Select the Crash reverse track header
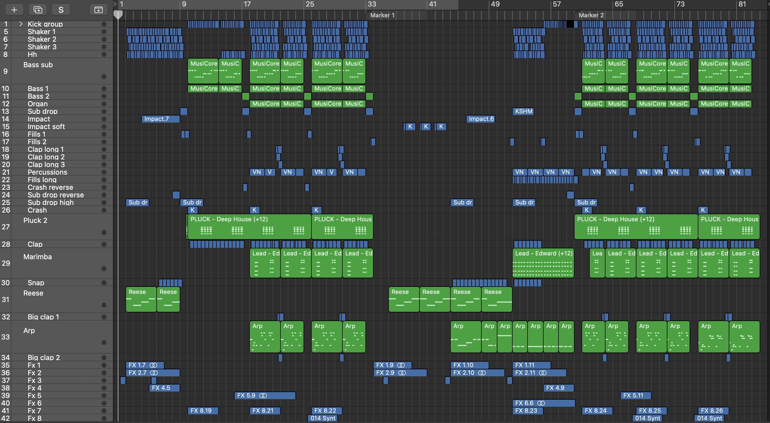This screenshot has width=770, height=423. coord(57,187)
